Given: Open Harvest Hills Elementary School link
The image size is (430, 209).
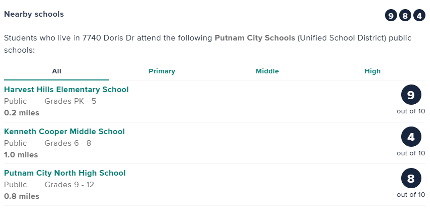Looking at the screenshot, I should click(66, 90).
